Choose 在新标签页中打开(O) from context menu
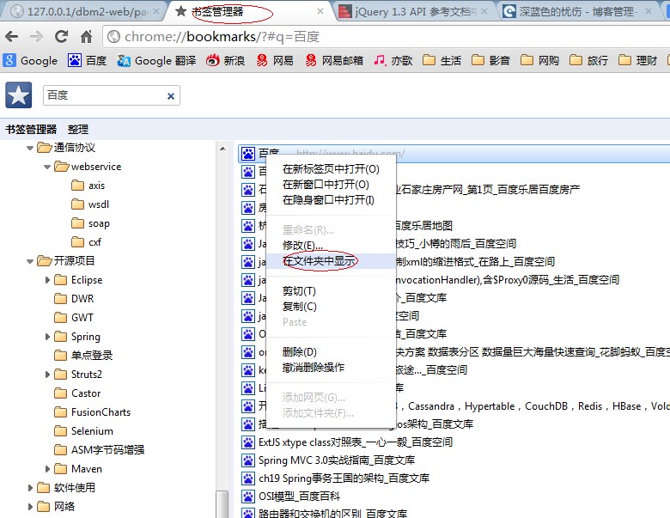Screen dimensions: 670x518 (331, 169)
